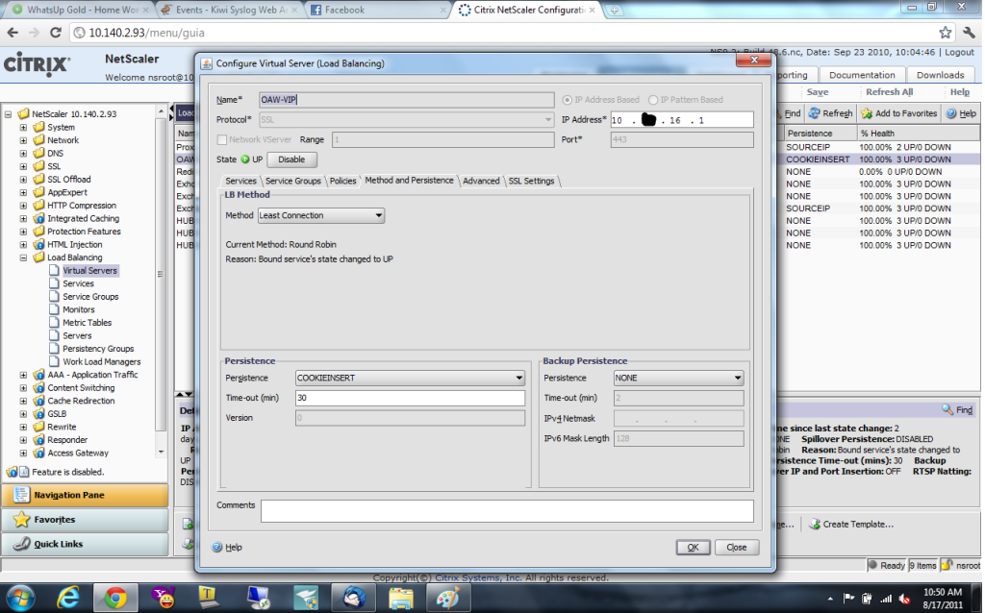Toggle the Network VServer checkbox
The height and width of the screenshot is (613, 985).
tap(222, 139)
